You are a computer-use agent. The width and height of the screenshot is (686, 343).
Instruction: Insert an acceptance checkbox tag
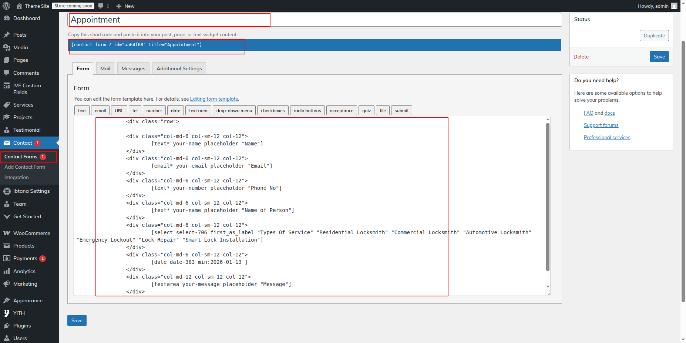341,111
